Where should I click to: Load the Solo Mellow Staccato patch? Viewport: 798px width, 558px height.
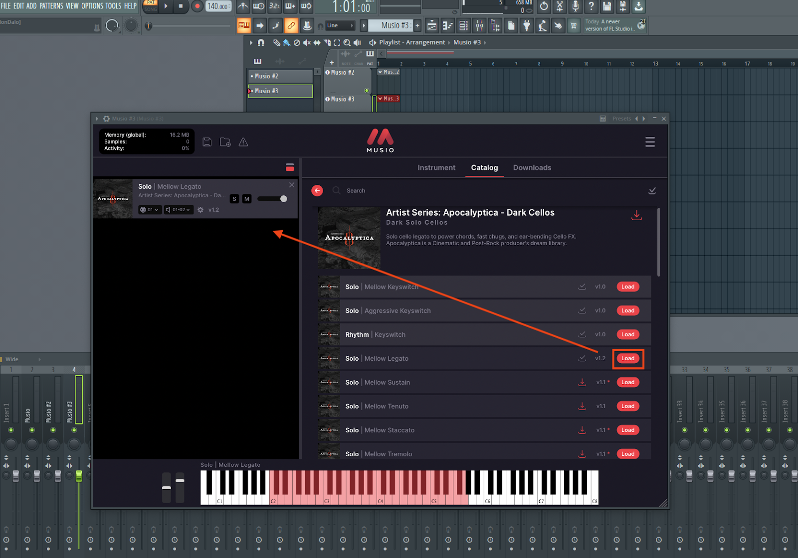(x=628, y=430)
